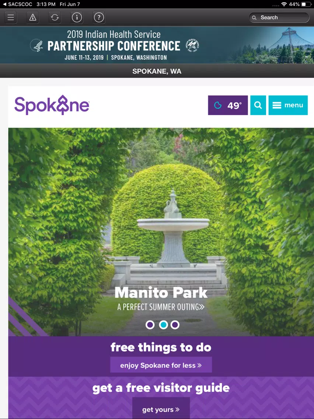
Task: Tap the Partnership Conference banner
Action: click(157, 45)
